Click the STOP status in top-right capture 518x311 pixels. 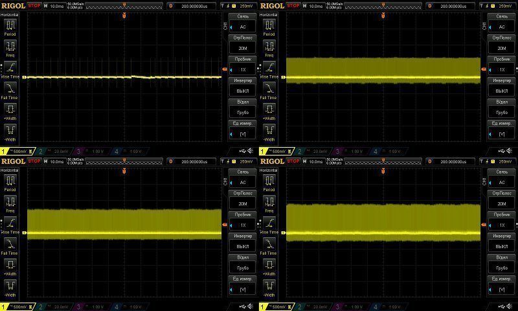click(x=293, y=6)
